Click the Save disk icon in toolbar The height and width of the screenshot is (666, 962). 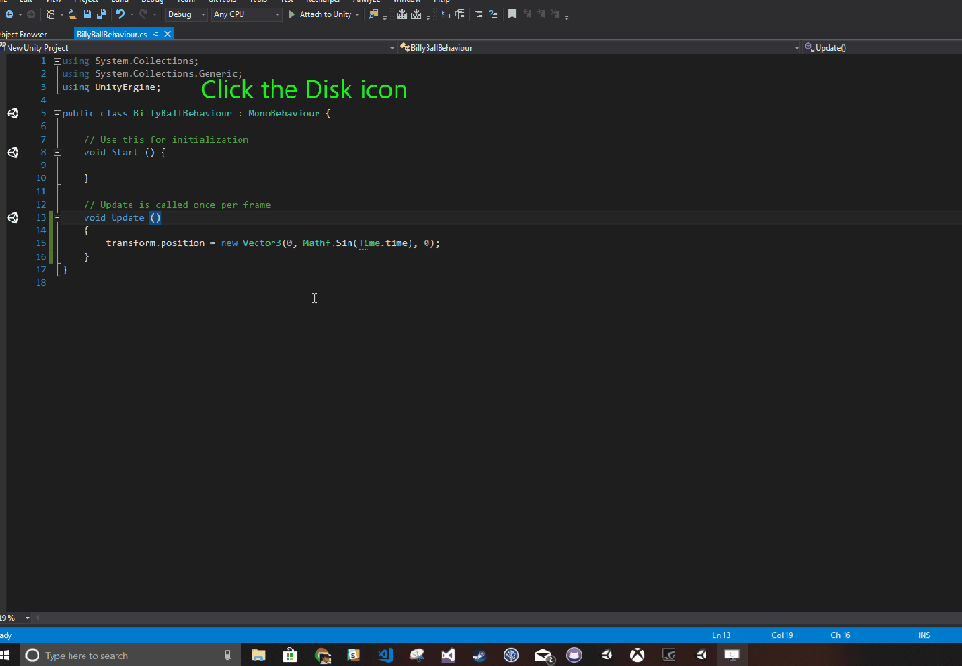(x=87, y=14)
